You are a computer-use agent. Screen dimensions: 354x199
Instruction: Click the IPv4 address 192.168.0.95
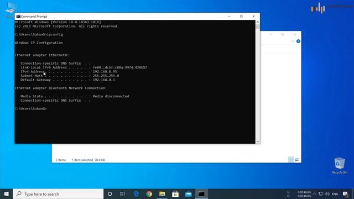(x=105, y=71)
